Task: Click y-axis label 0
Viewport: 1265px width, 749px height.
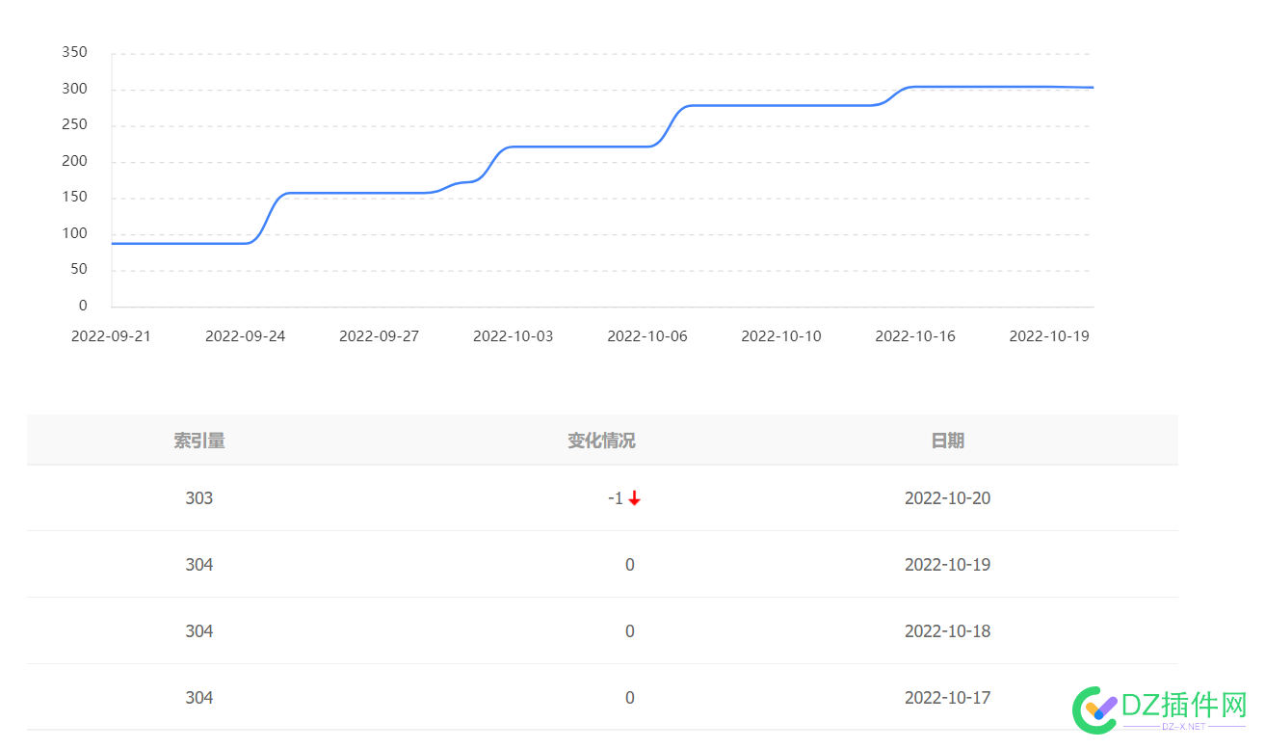Action: pyautogui.click(x=83, y=306)
